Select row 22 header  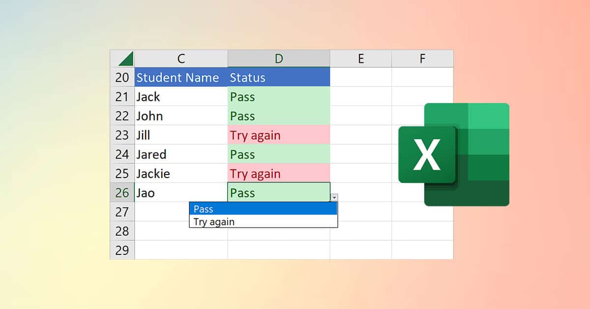[x=122, y=115]
